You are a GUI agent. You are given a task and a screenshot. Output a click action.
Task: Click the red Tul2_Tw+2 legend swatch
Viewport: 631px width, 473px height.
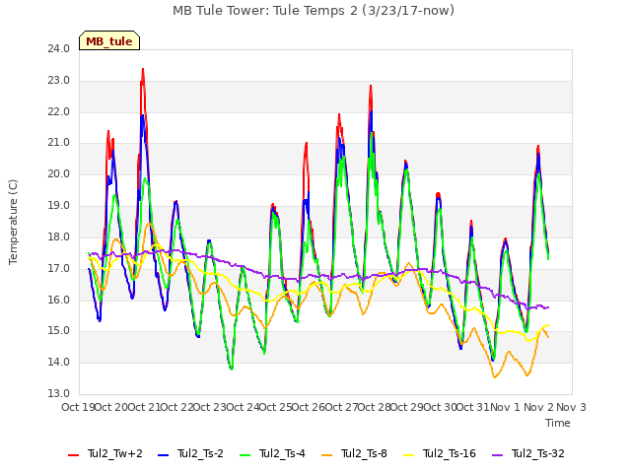[x=73, y=455]
